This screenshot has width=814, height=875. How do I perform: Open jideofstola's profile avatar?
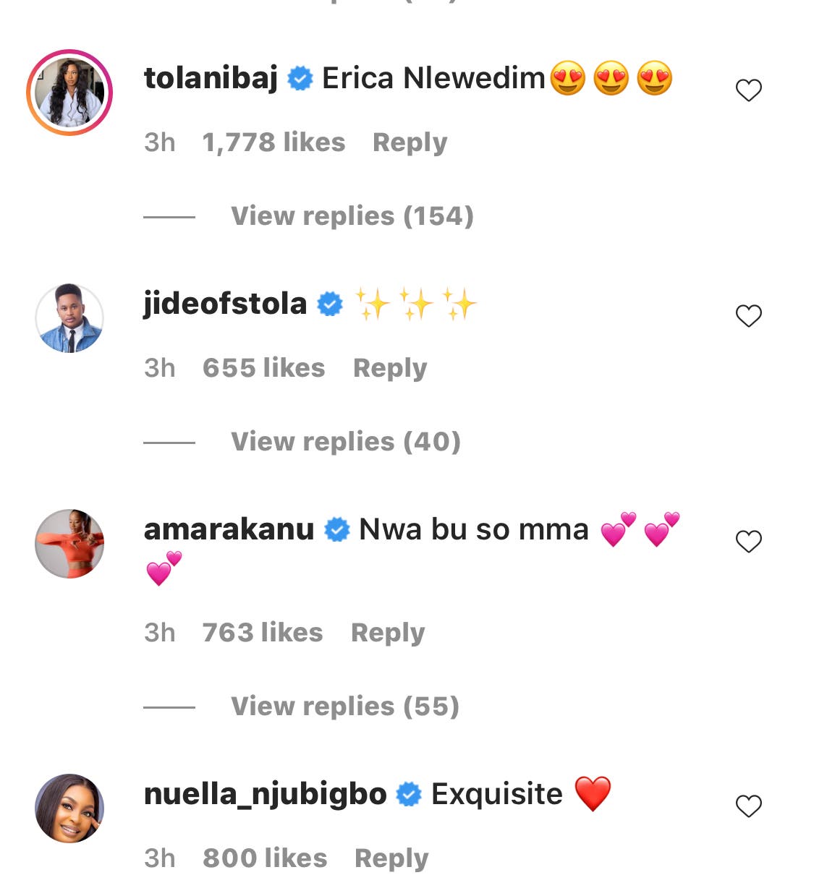[69, 318]
